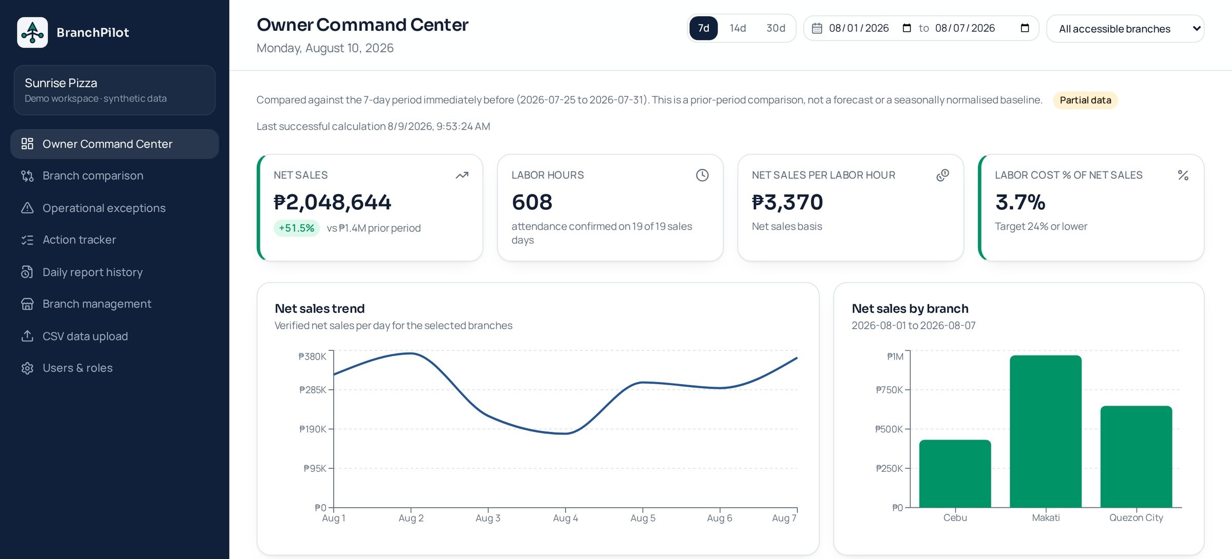
Task: Click vs ₱1.4M prior period text
Action: (x=374, y=228)
